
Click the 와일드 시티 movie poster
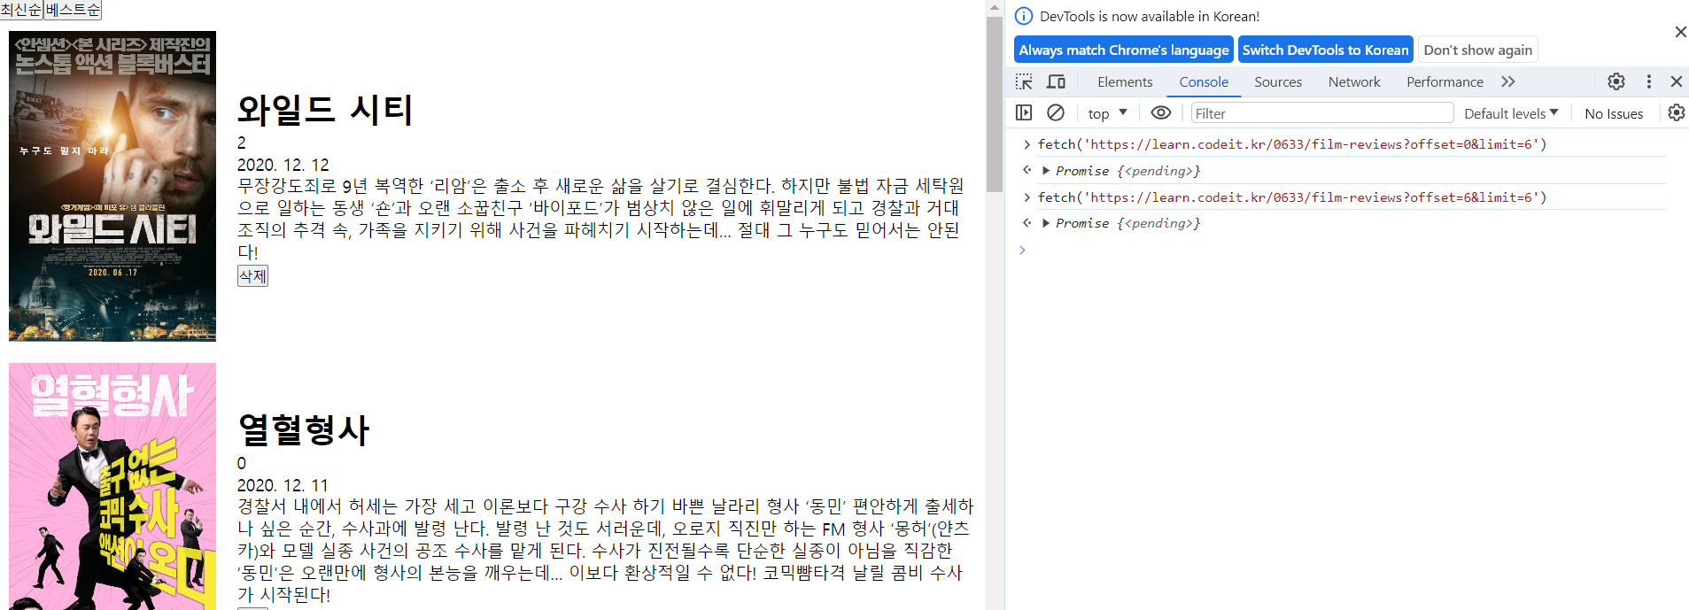[x=112, y=186]
